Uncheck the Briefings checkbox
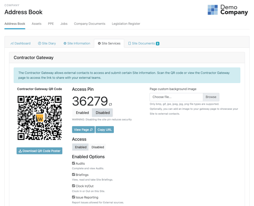254x206 pixels. tap(74, 175)
